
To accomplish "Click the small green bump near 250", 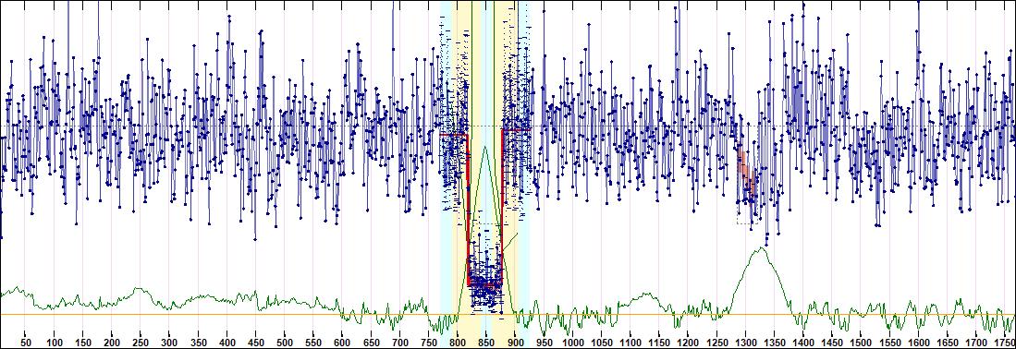I will 138,289.
